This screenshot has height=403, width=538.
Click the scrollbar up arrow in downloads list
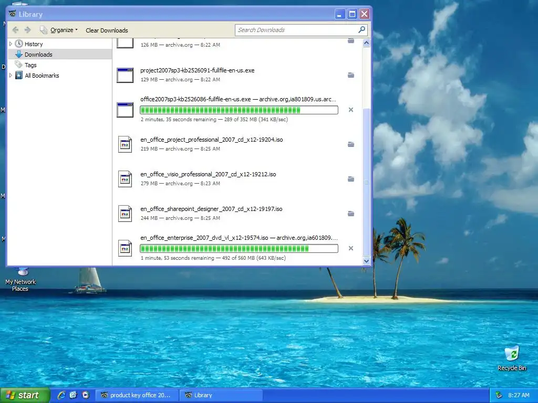(x=366, y=43)
